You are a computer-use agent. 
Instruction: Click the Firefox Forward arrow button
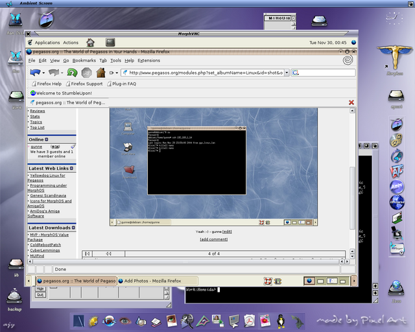pyautogui.click(x=54, y=72)
